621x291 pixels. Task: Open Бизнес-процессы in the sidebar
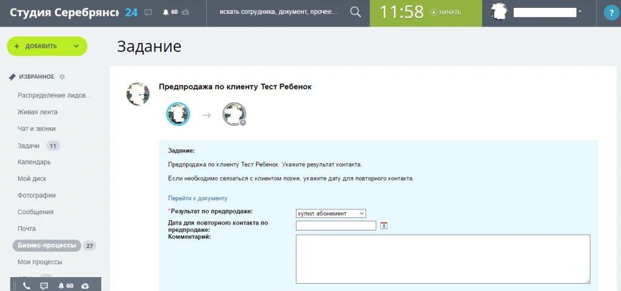pos(47,246)
